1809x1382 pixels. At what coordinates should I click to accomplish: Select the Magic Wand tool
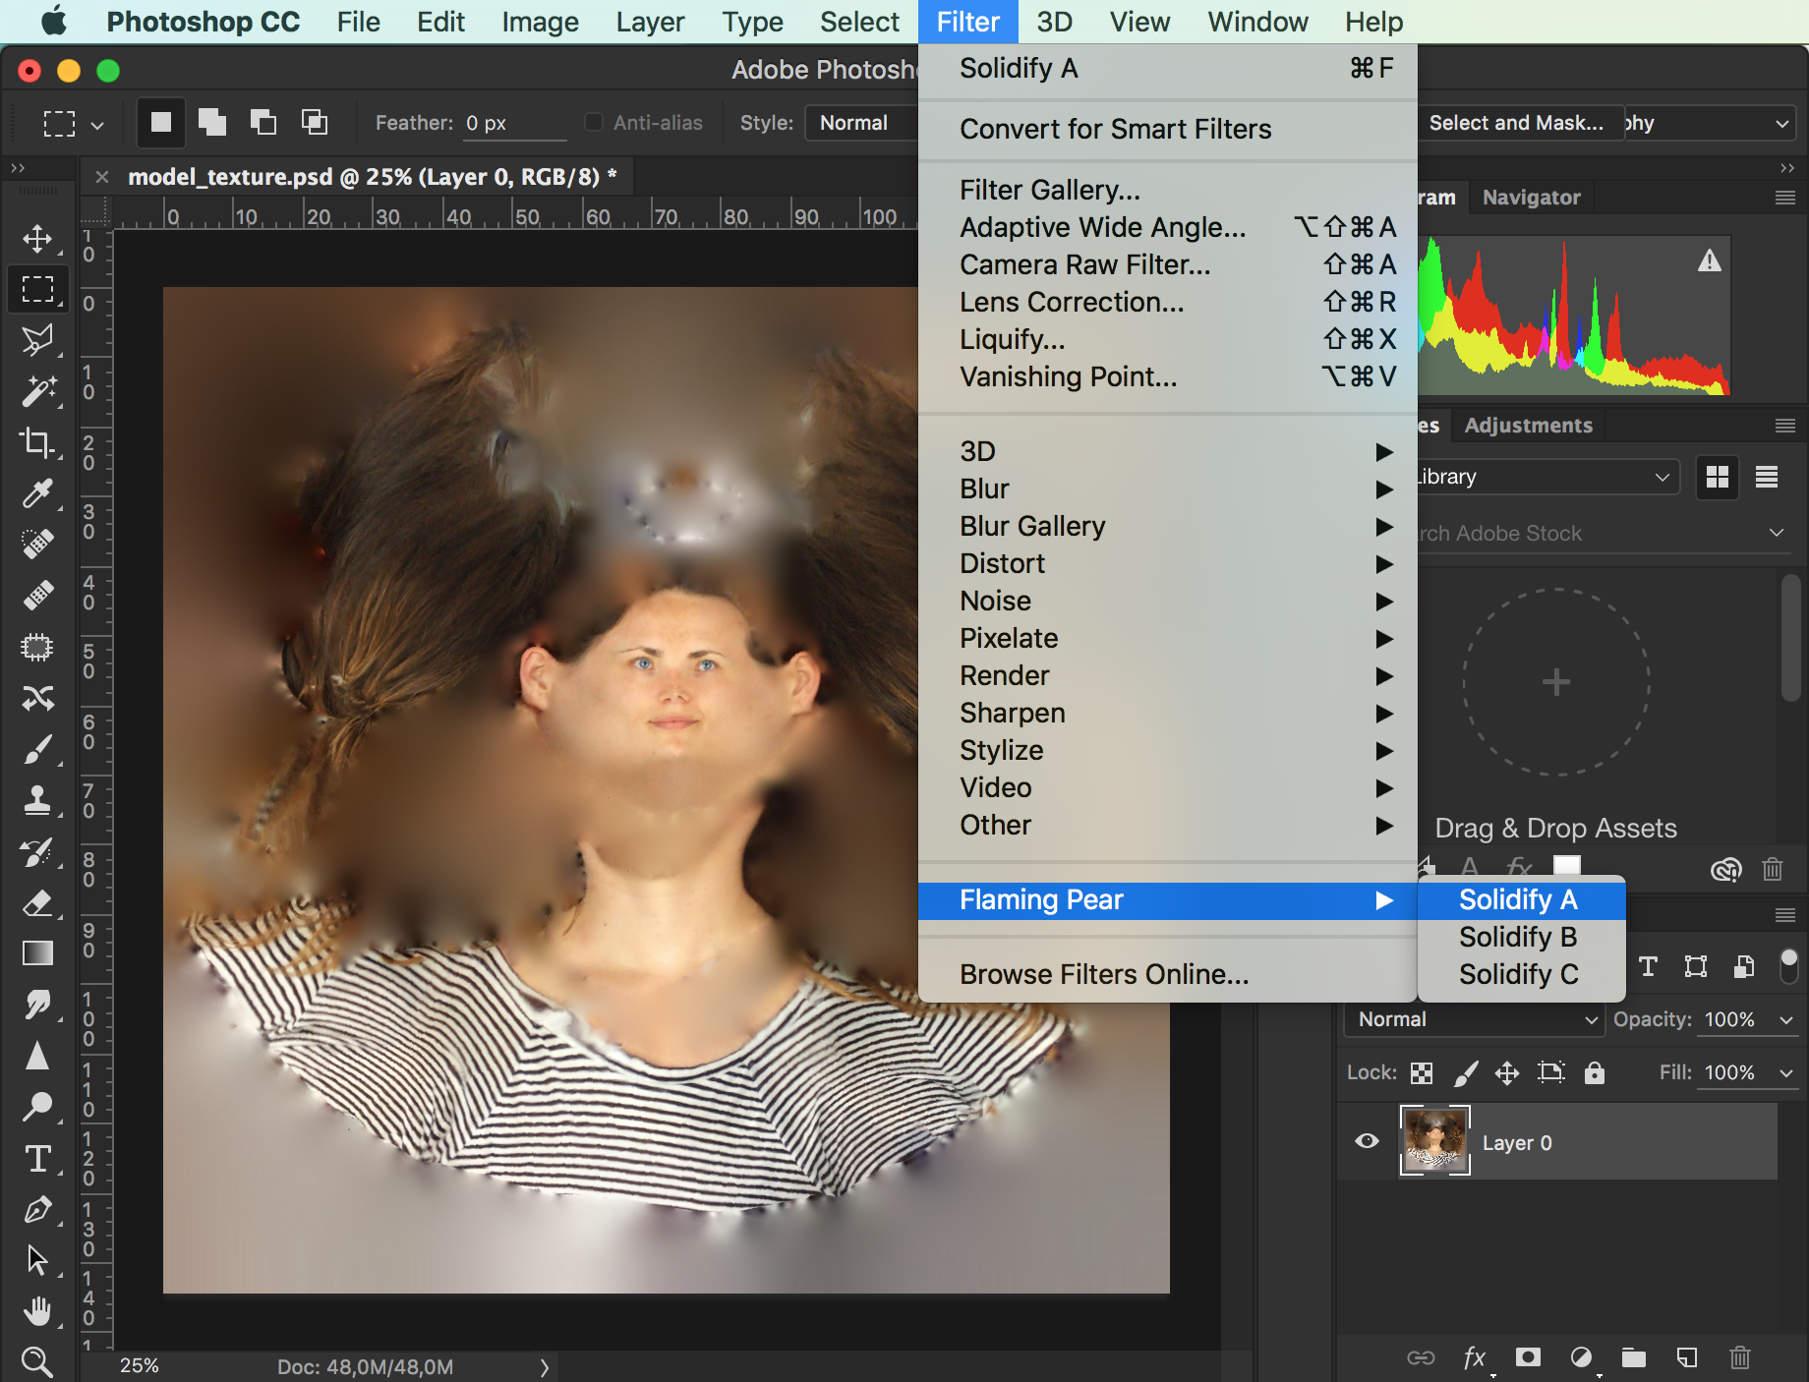pyautogui.click(x=37, y=391)
